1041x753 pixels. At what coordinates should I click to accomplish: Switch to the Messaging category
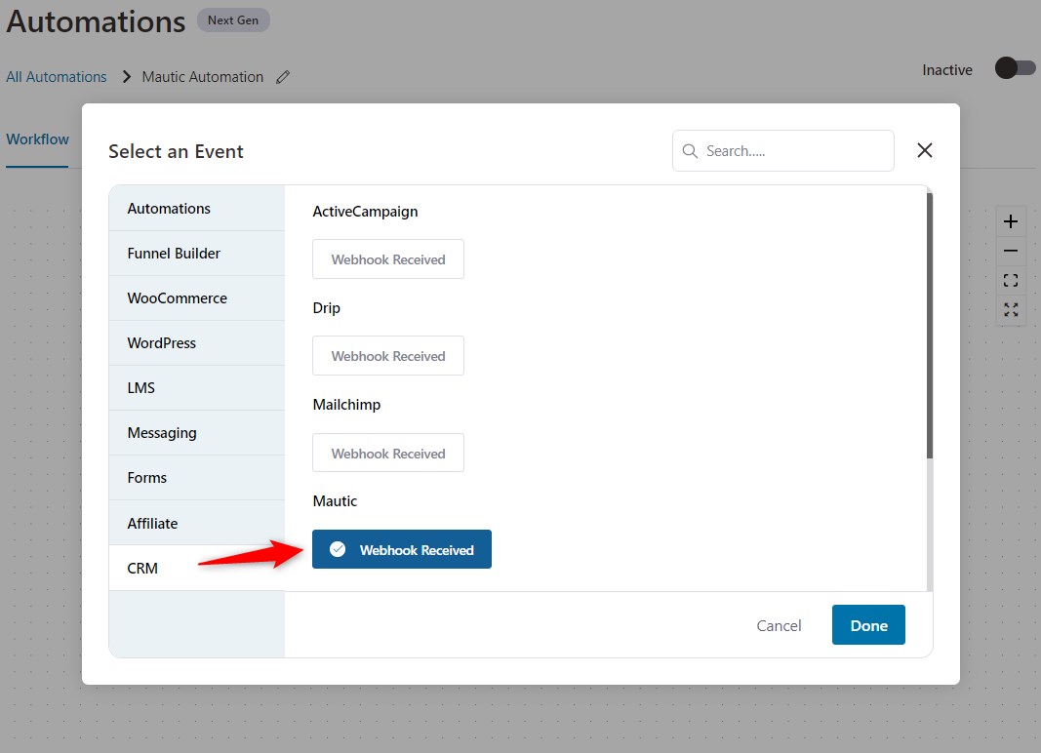pos(196,433)
